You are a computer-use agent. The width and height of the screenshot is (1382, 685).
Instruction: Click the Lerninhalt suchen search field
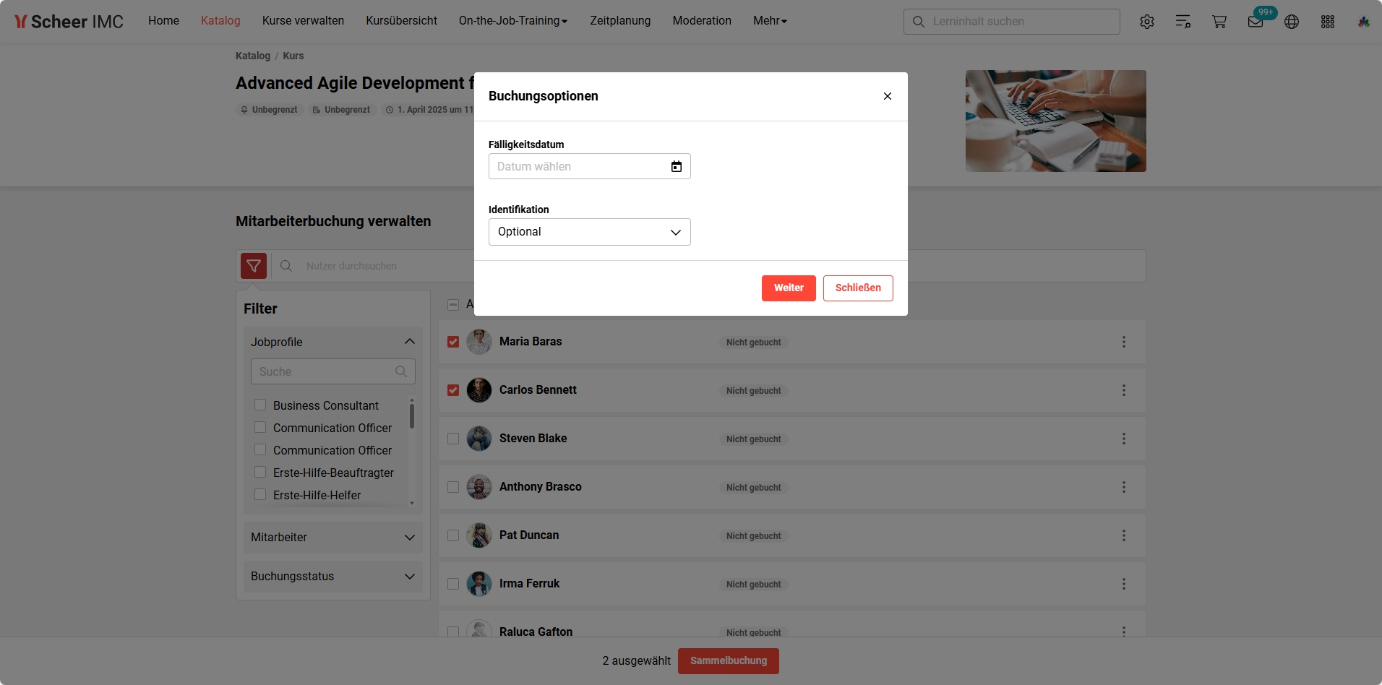click(1012, 22)
